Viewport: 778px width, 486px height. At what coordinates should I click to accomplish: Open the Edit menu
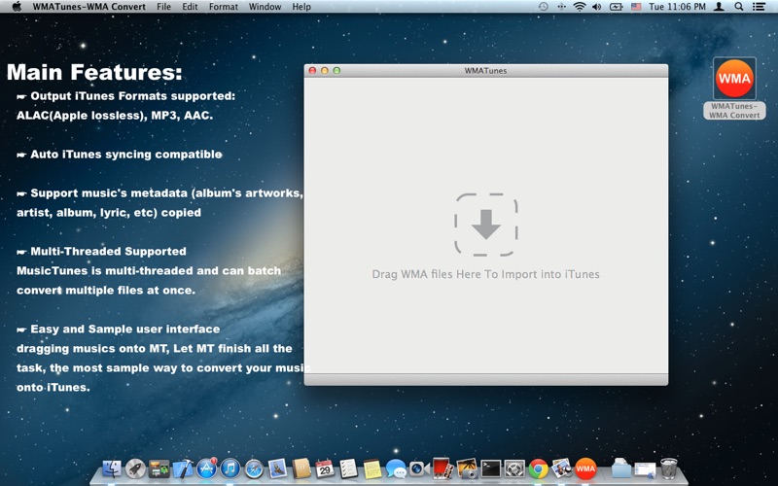(x=190, y=7)
